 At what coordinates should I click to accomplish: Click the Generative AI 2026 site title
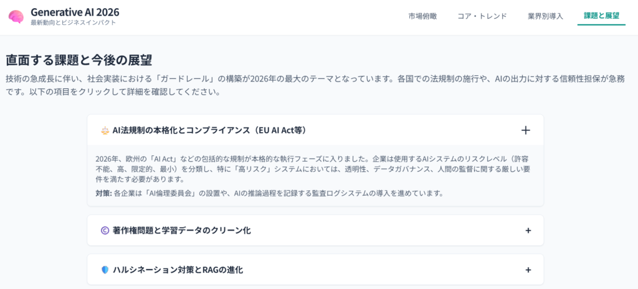[75, 12]
